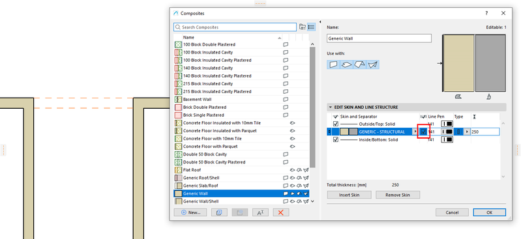Click skin thickness field showing 250
This screenshot has height=239, width=521.
coord(484,132)
